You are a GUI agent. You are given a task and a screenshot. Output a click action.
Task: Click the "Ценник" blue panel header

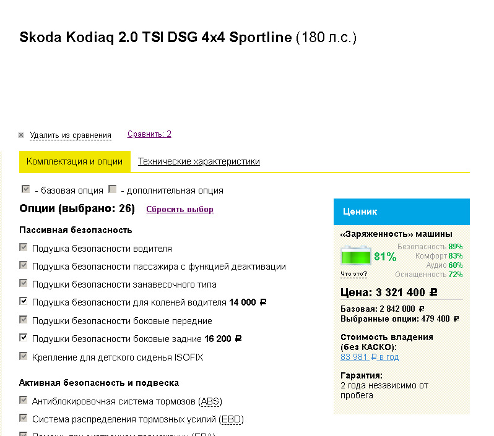click(401, 212)
